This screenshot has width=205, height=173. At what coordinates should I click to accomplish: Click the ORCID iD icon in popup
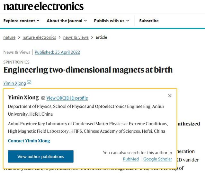point(43,98)
